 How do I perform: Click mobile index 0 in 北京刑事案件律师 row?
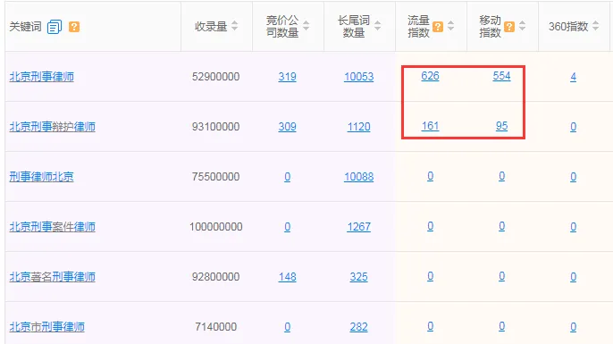pyautogui.click(x=502, y=226)
